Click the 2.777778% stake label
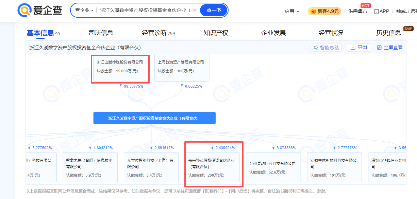This screenshot has width=417, height=199. [347, 148]
